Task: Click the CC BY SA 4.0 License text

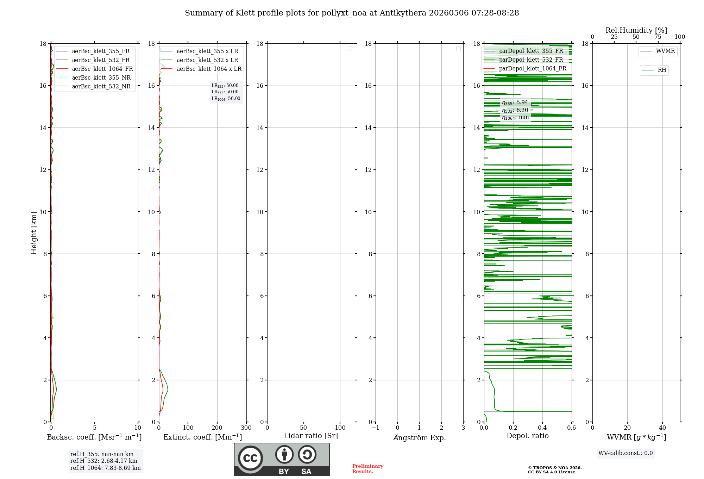Action: point(552,472)
